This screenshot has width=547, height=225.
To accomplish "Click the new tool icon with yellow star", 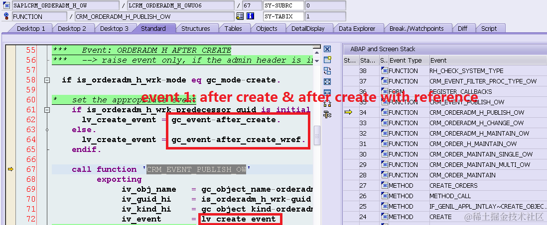I will click(x=327, y=60).
